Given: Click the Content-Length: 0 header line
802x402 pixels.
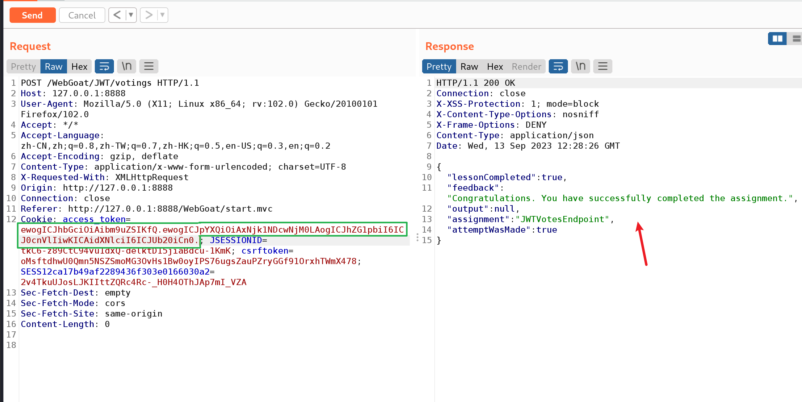Looking at the screenshot, I should coord(65,324).
